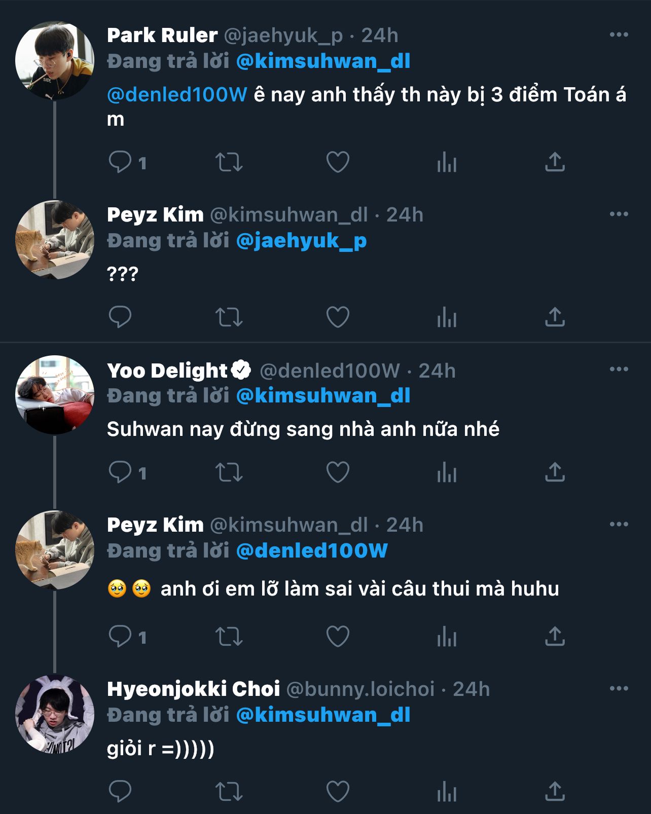This screenshot has height=814, width=651.
Task: Open Yoo Delight's profile picture
Action: tap(55, 394)
